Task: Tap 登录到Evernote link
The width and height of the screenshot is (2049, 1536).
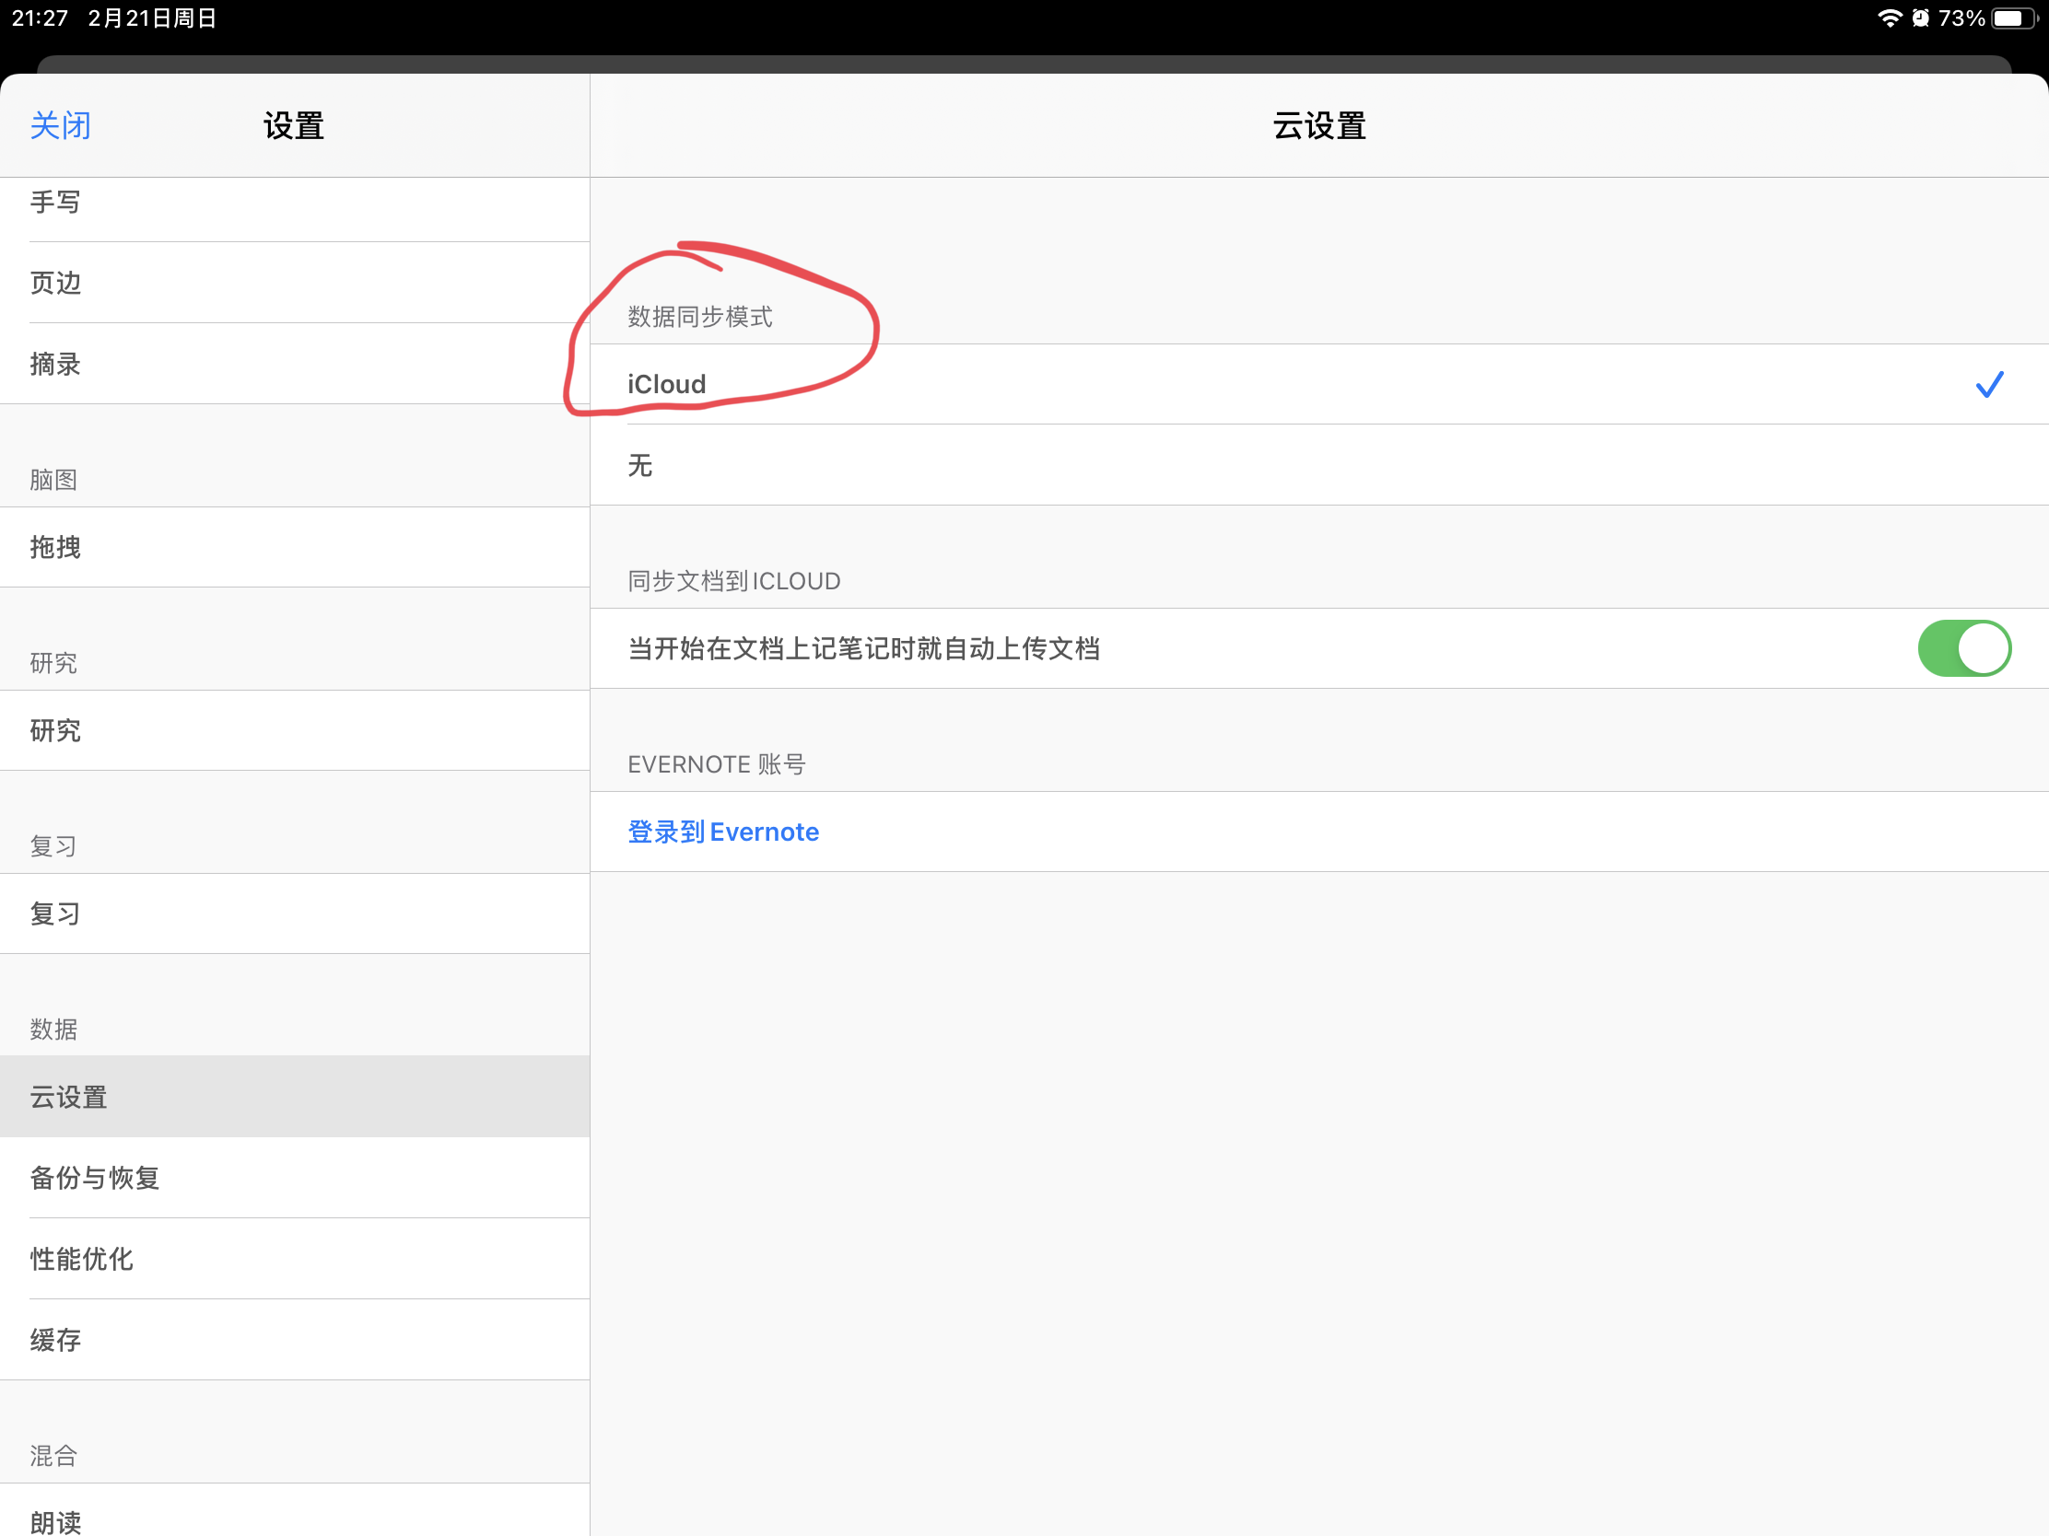Action: (x=723, y=832)
